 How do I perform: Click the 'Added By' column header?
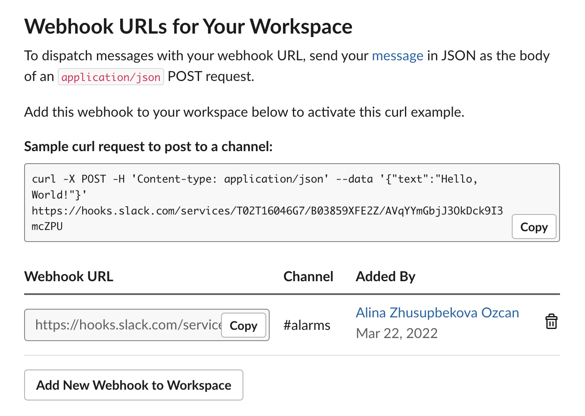(386, 276)
